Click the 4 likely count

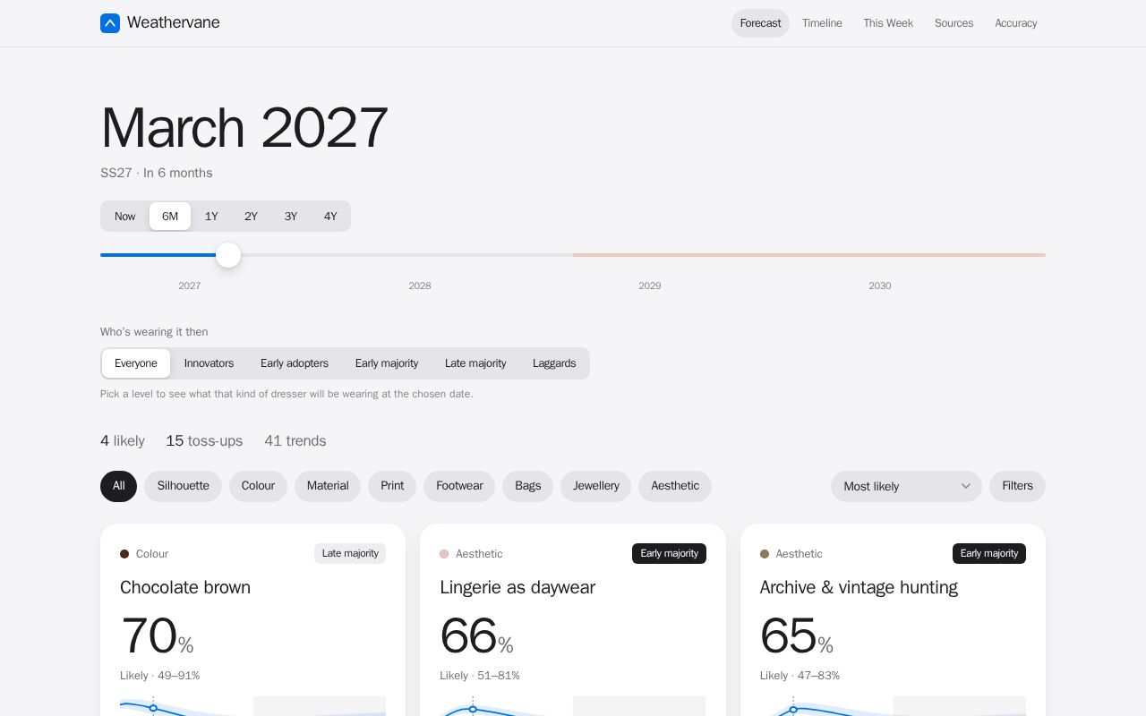coord(123,441)
